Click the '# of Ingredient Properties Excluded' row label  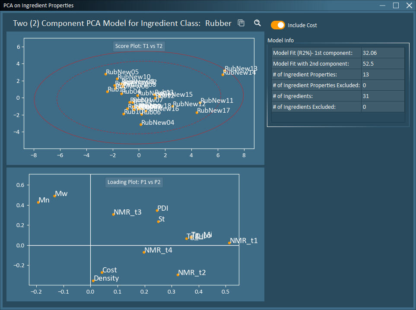click(316, 85)
